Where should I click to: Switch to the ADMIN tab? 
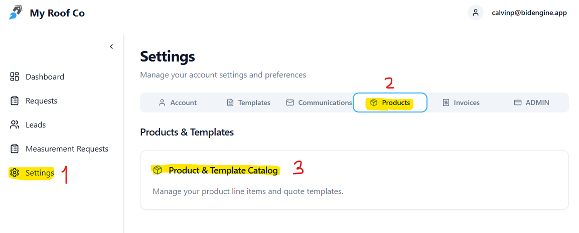click(532, 102)
